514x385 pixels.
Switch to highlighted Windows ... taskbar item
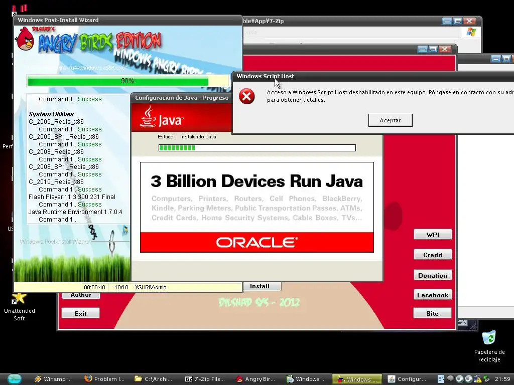point(357,379)
